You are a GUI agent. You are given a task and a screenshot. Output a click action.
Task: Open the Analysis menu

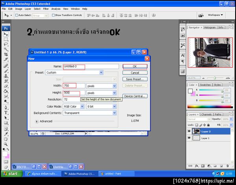(56, 9)
